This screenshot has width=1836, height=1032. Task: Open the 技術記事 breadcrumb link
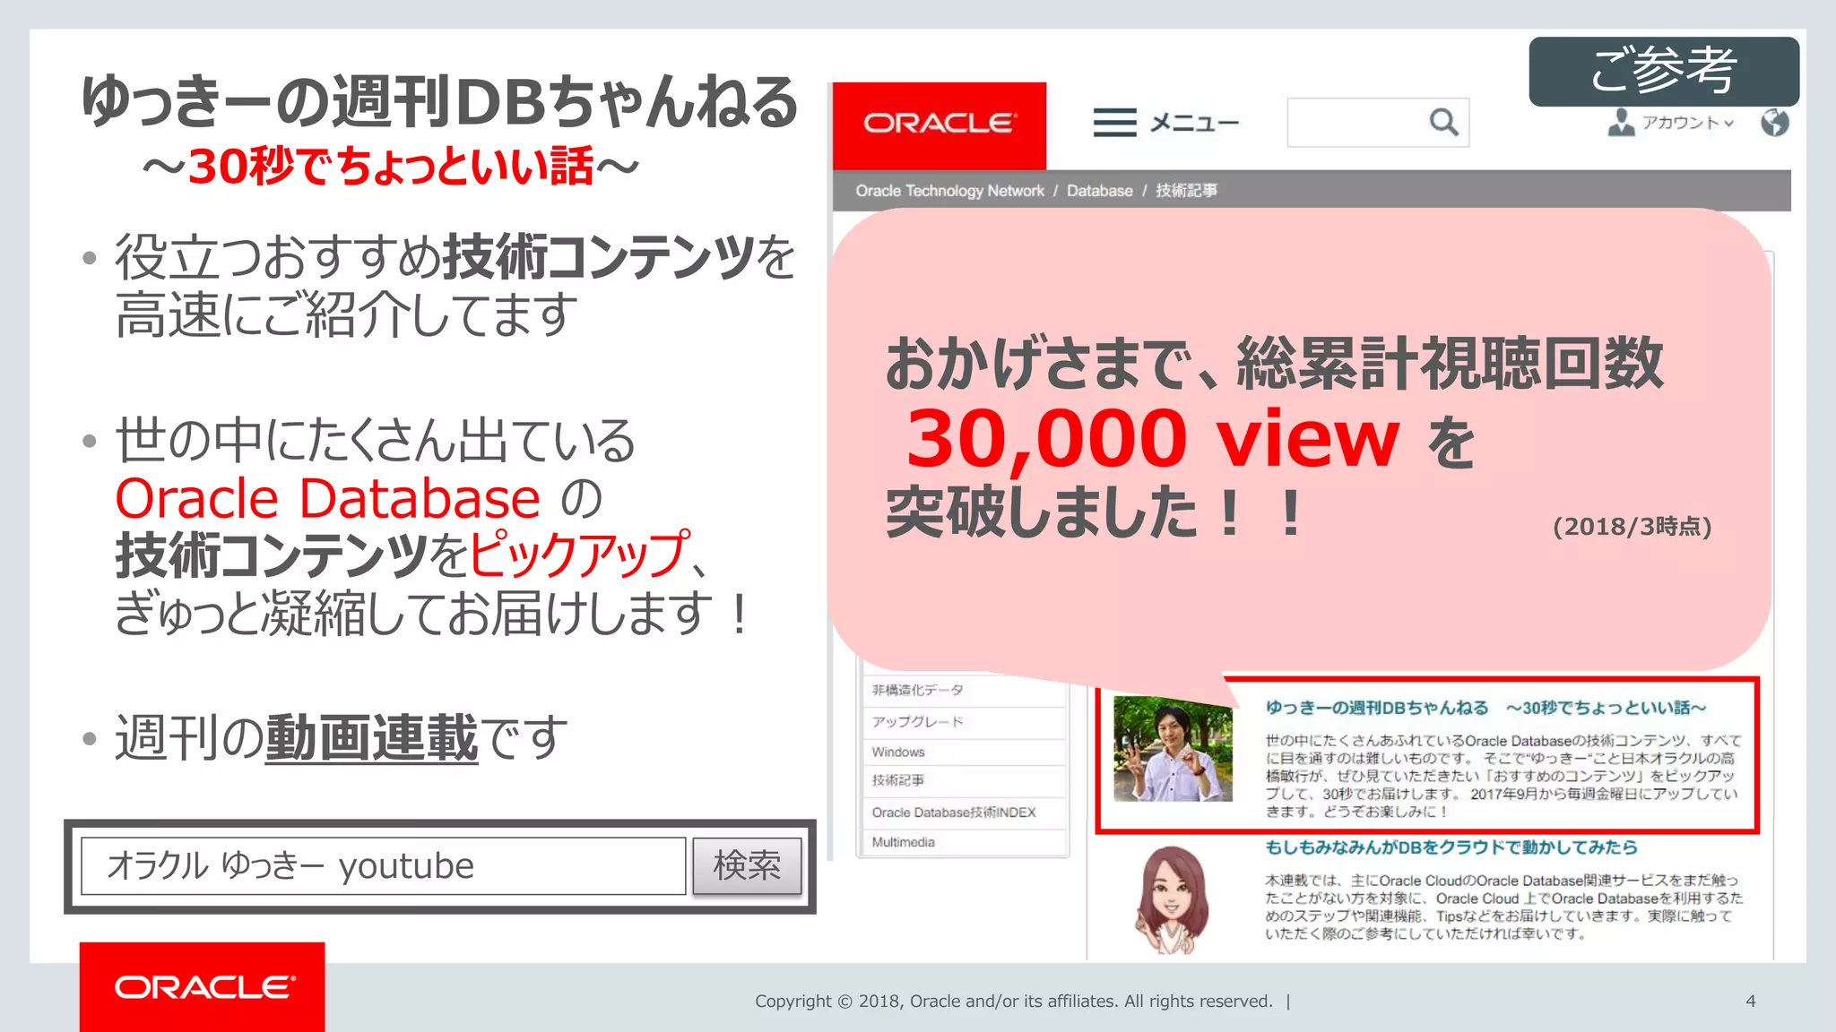point(1186,191)
